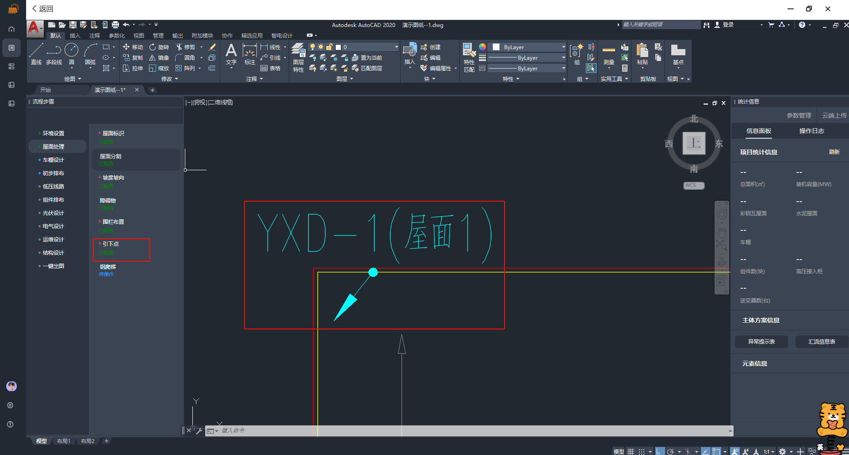Toggle ortho mode in status bar
Screen dimensions: 849x455
[x=659, y=451]
